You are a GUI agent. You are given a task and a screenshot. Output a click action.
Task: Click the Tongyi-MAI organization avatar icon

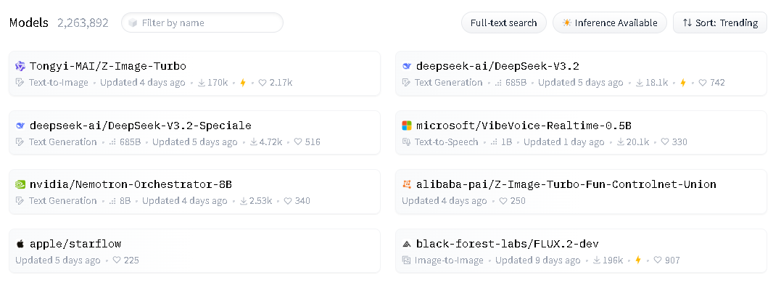(20, 66)
